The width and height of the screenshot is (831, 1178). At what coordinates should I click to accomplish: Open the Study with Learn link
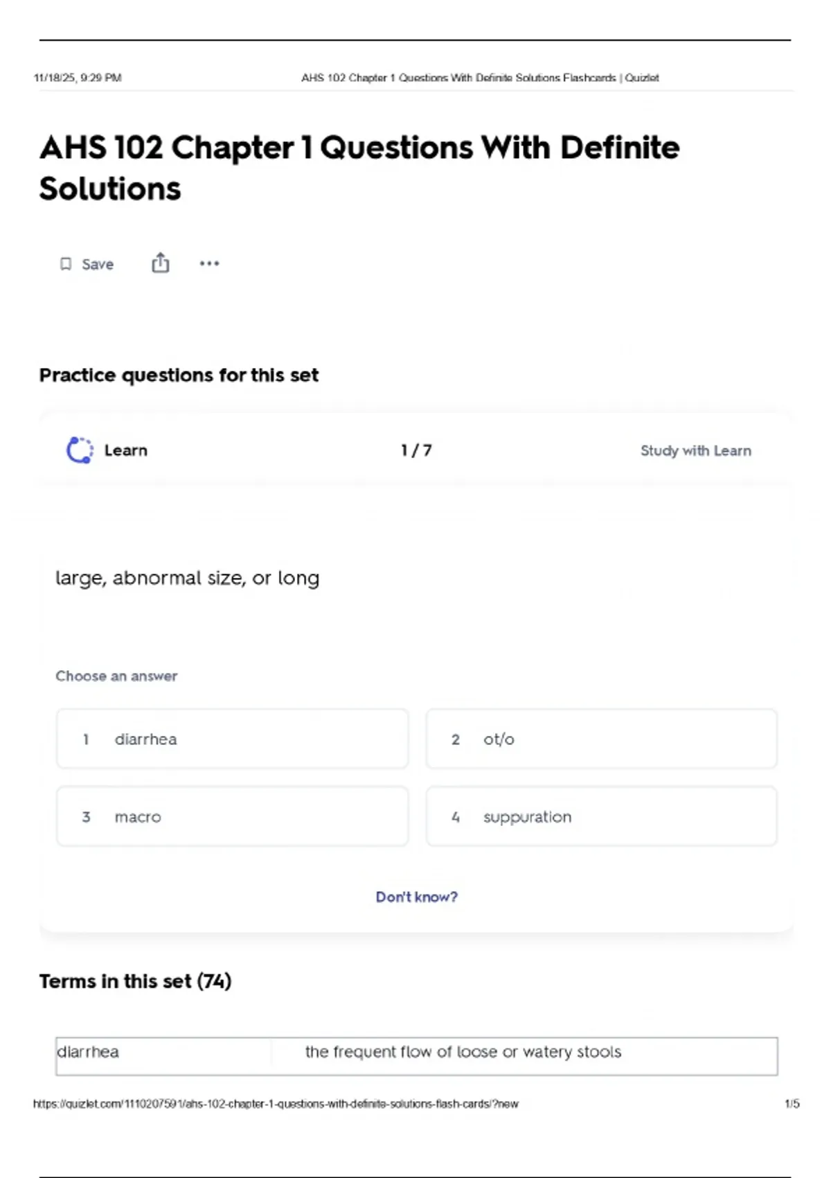pyautogui.click(x=695, y=451)
